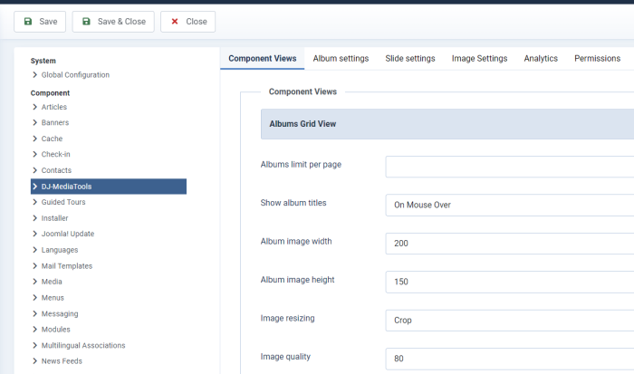Image resolution: width=634 pixels, height=374 pixels.
Task: Open the News Feeds settings
Action: [x=62, y=361]
